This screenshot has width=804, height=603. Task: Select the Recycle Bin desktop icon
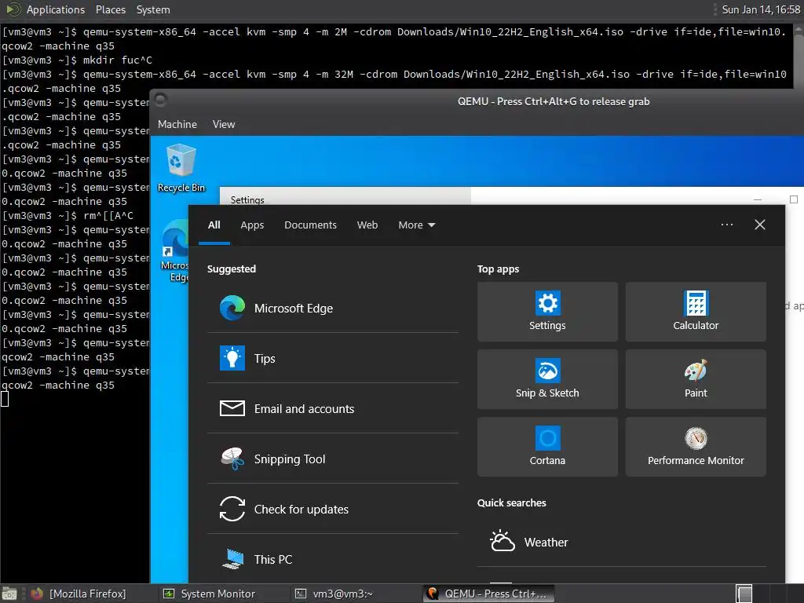(181, 168)
